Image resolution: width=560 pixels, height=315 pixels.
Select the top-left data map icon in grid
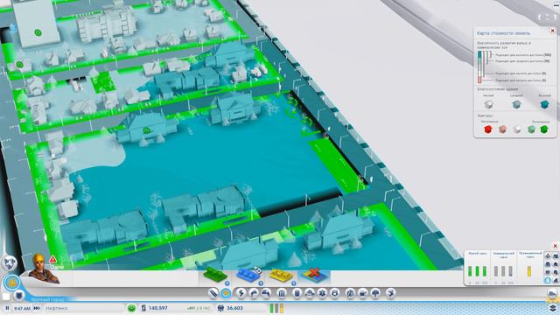click(548, 255)
